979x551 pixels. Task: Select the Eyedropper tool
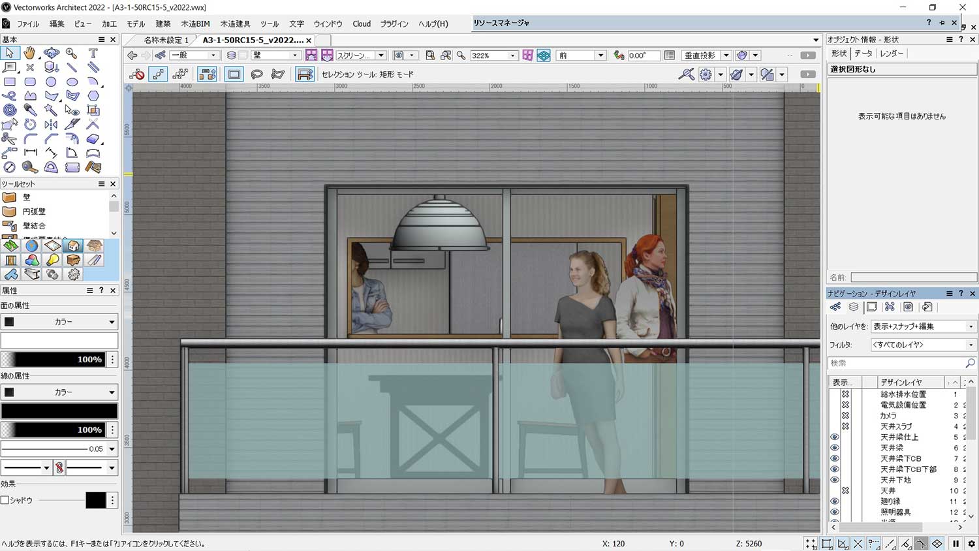pos(29,109)
